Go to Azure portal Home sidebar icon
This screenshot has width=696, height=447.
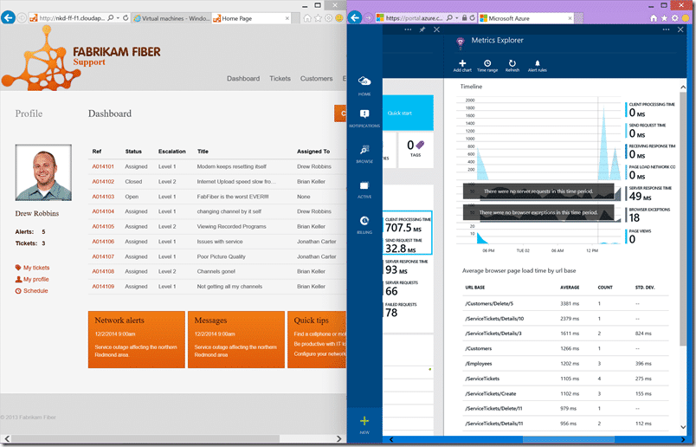click(x=364, y=86)
